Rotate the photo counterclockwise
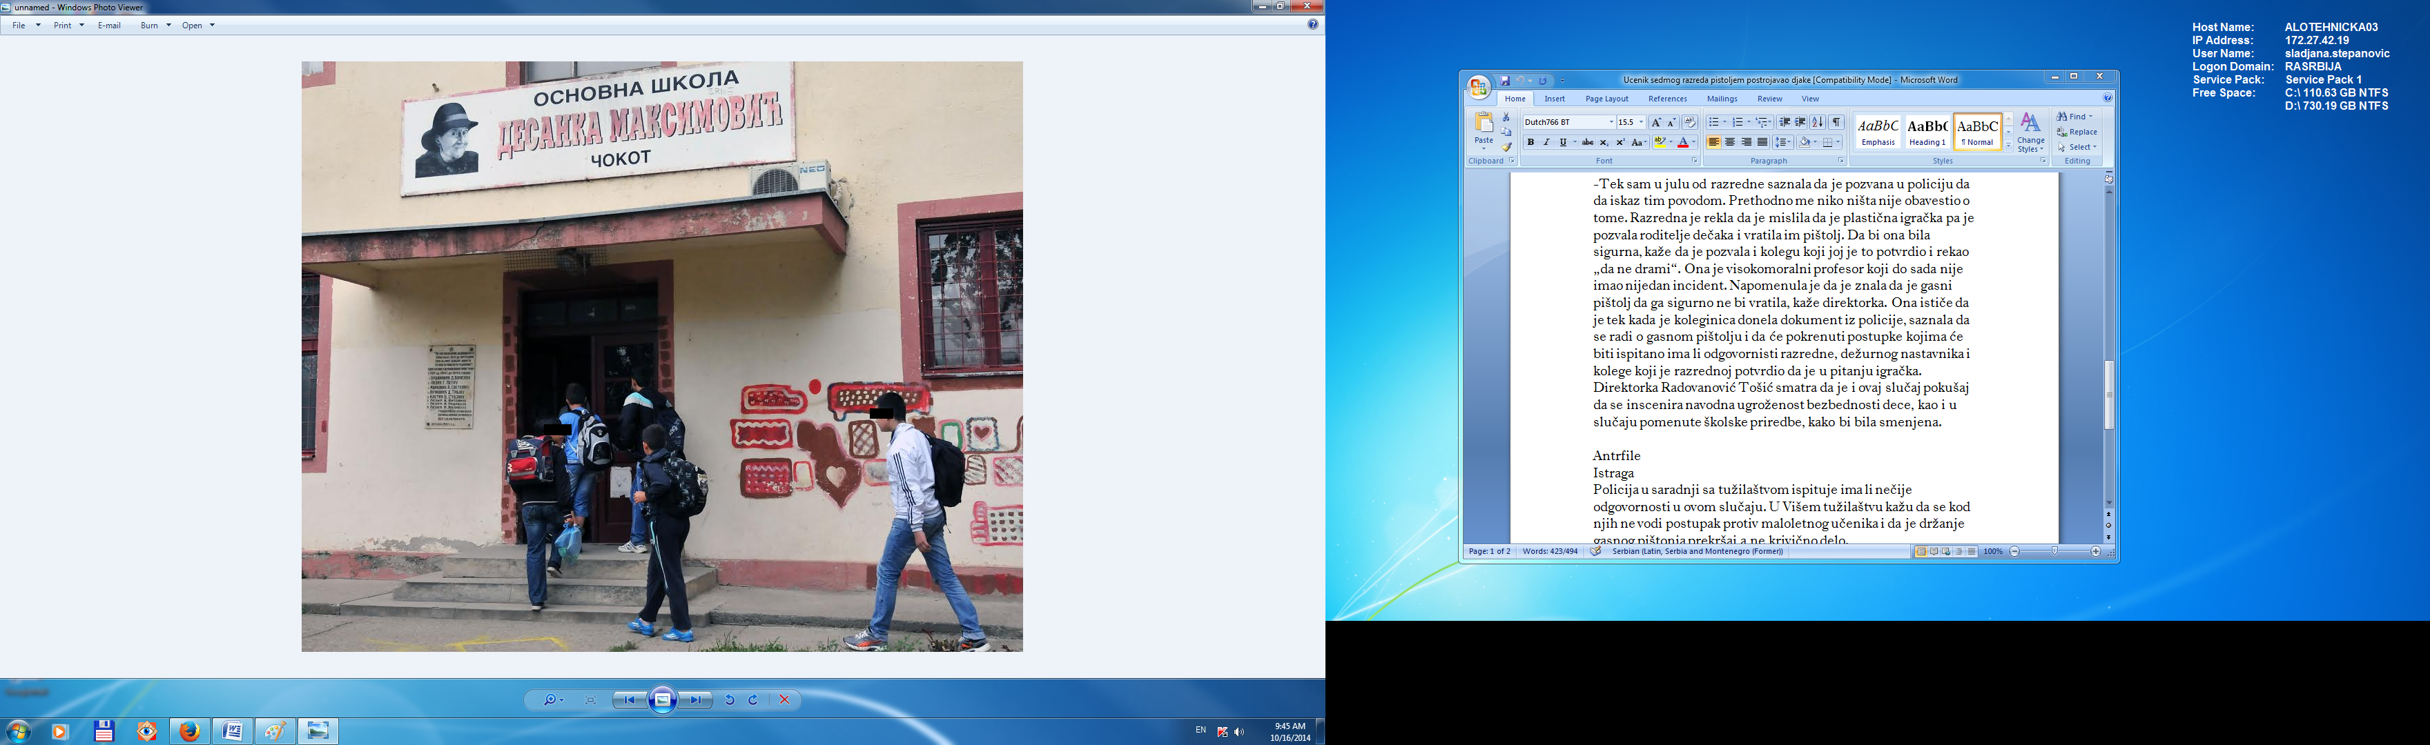The width and height of the screenshot is (2430, 745). [x=729, y=699]
